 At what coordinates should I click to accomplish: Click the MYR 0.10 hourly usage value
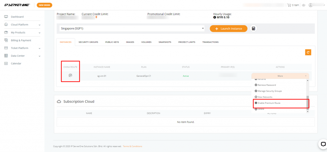click(x=223, y=17)
